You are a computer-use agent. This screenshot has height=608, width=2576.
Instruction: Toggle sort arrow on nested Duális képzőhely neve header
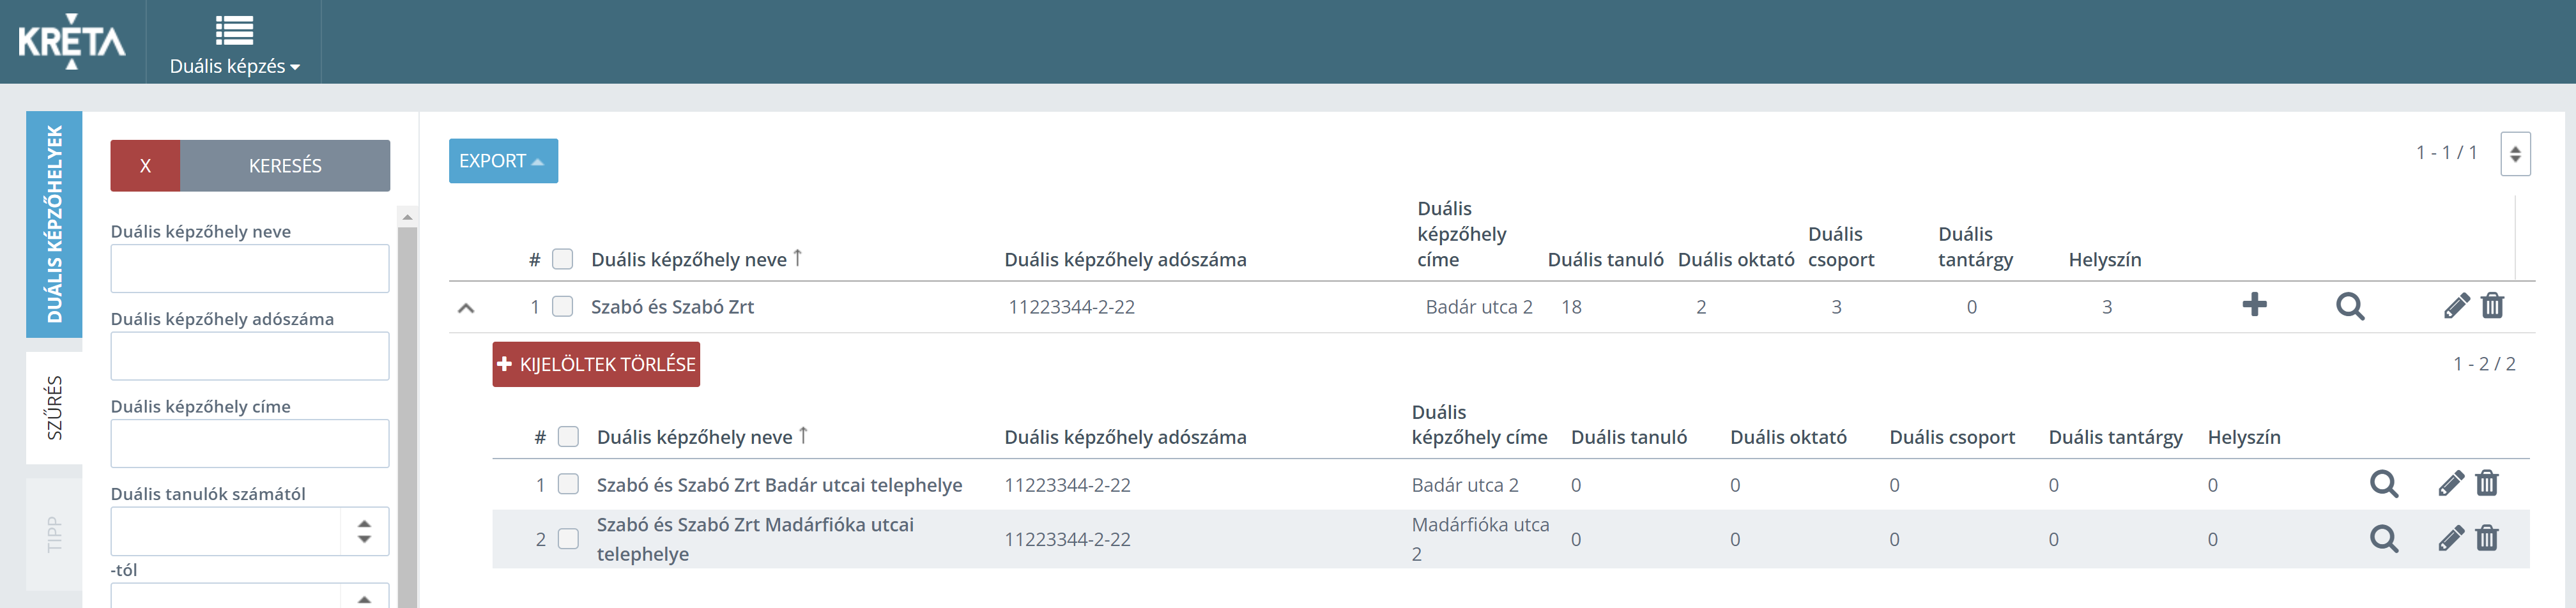tap(803, 436)
